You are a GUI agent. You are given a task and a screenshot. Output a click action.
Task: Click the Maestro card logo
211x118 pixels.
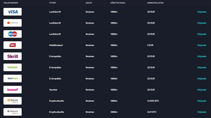click(x=13, y=34)
